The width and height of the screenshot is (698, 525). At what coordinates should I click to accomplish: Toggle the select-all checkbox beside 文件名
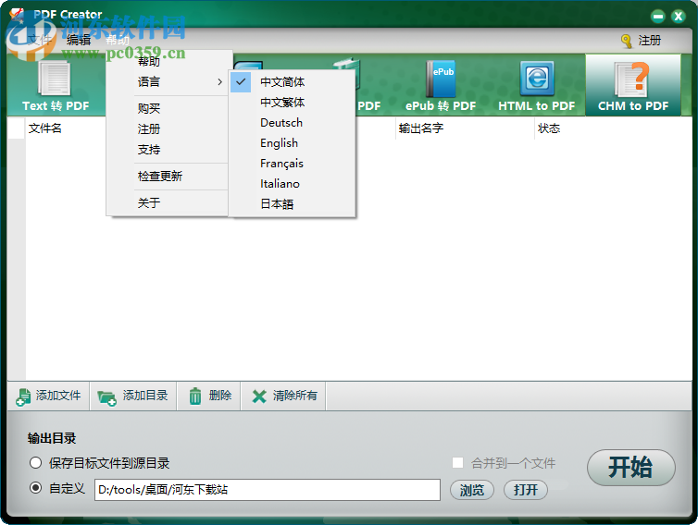[x=17, y=128]
